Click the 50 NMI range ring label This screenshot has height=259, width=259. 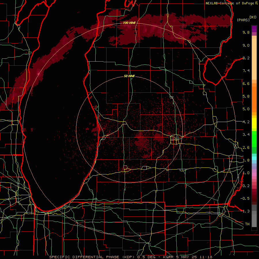tap(129, 76)
